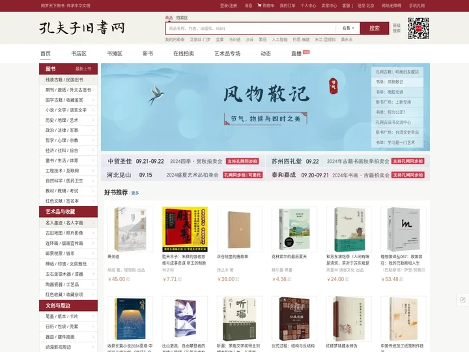Open the 风物散记 main banner

click(x=265, y=107)
